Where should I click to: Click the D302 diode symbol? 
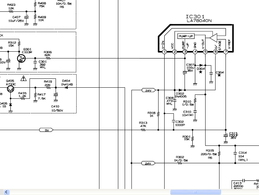tap(180, 90)
